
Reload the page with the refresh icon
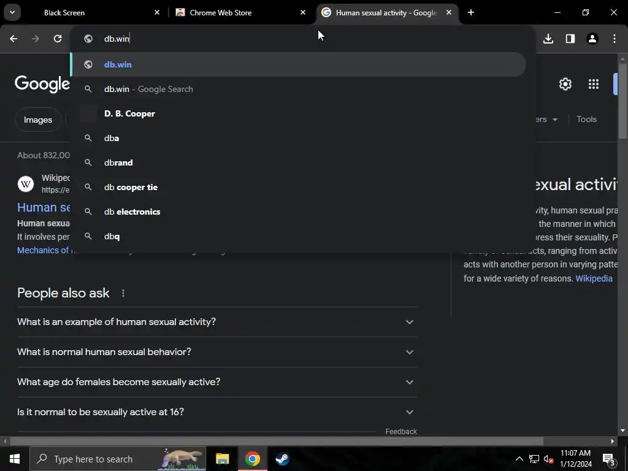pyautogui.click(x=58, y=39)
